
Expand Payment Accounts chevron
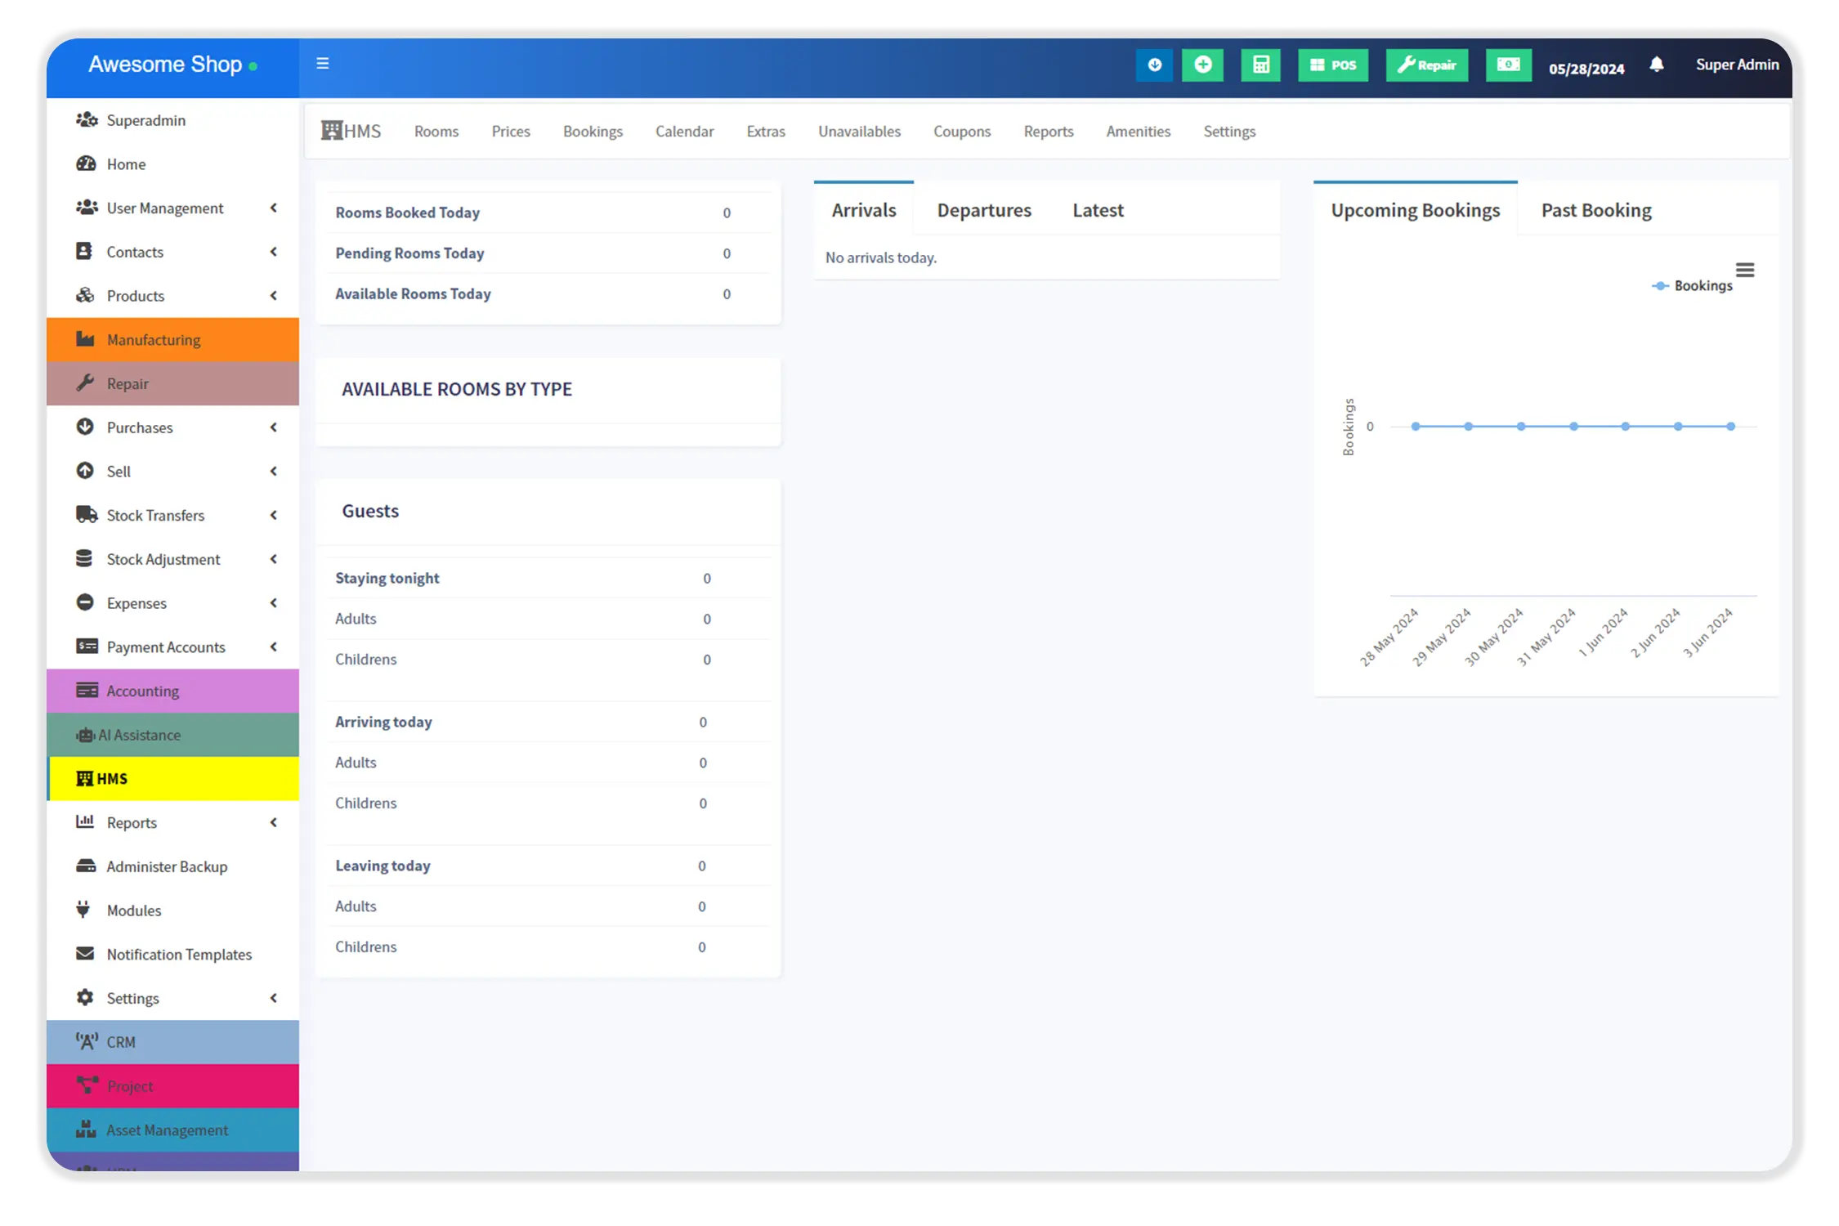point(274,647)
